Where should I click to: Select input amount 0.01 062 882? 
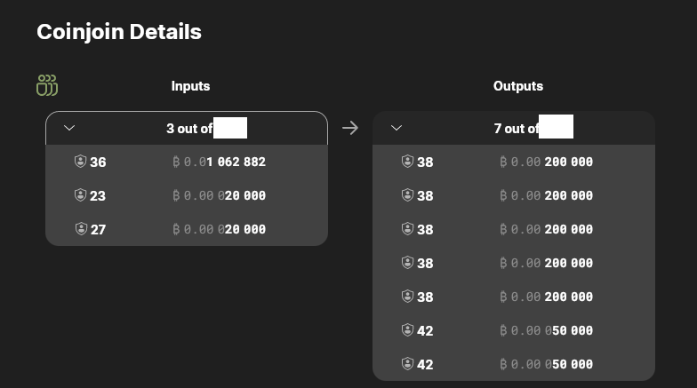pos(219,162)
